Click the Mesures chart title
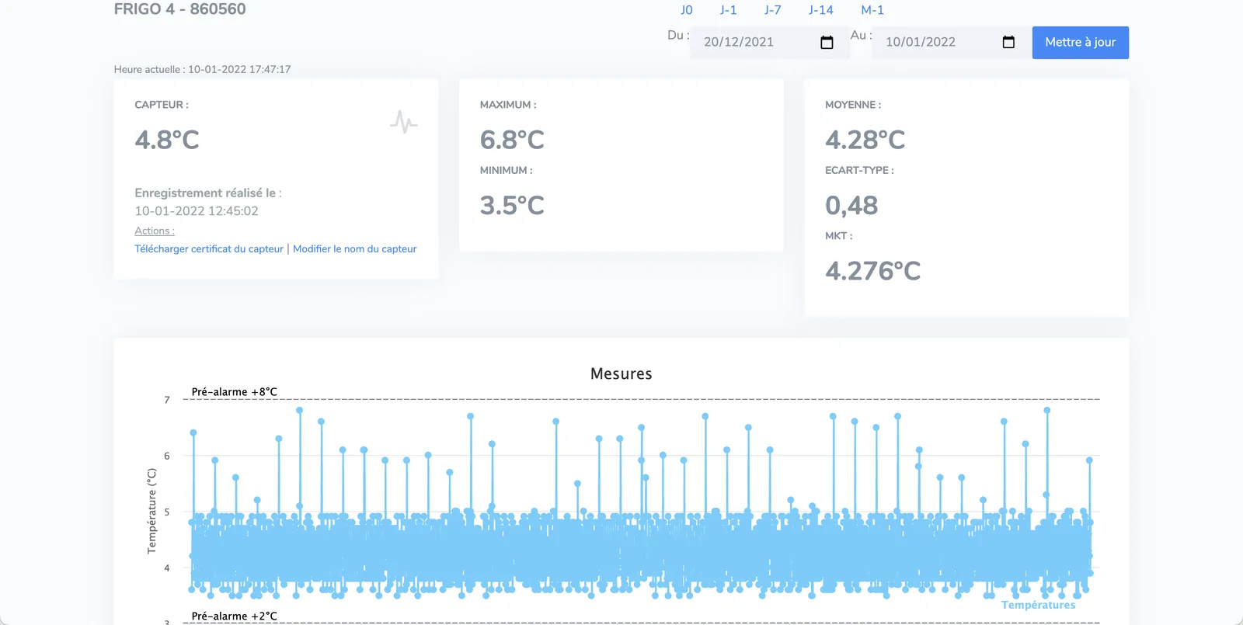Image resolution: width=1243 pixels, height=625 pixels. (x=621, y=373)
